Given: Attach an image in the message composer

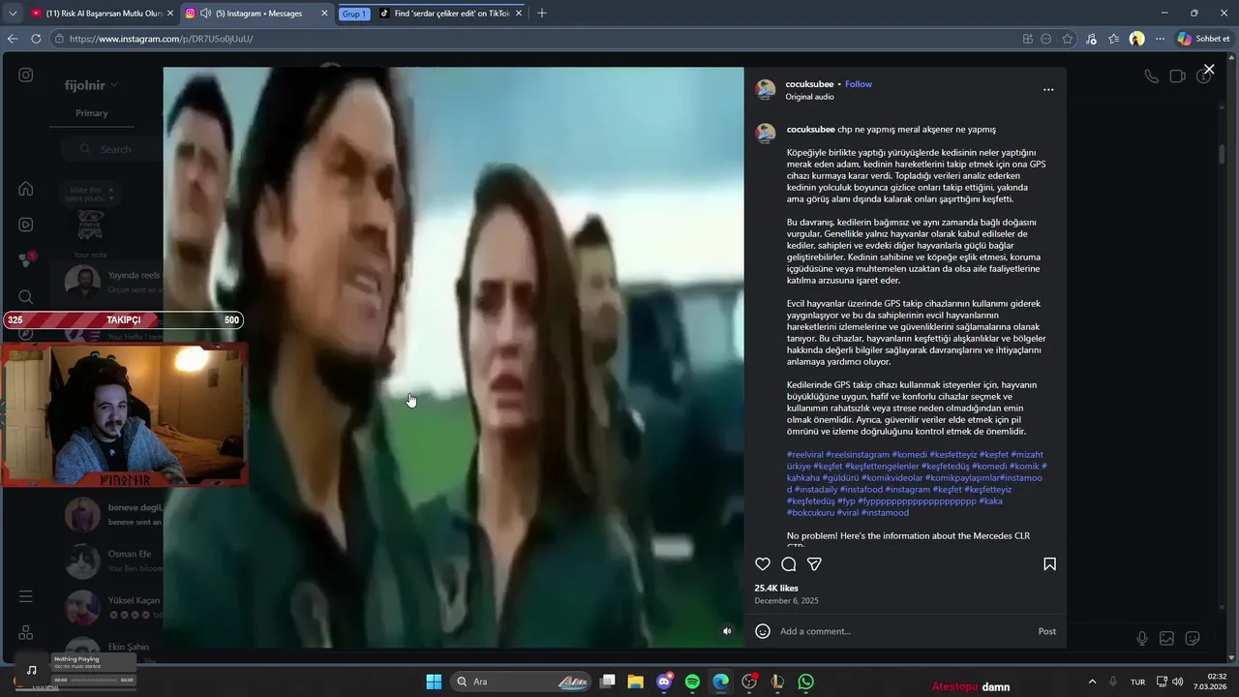Looking at the screenshot, I should coord(1167,638).
